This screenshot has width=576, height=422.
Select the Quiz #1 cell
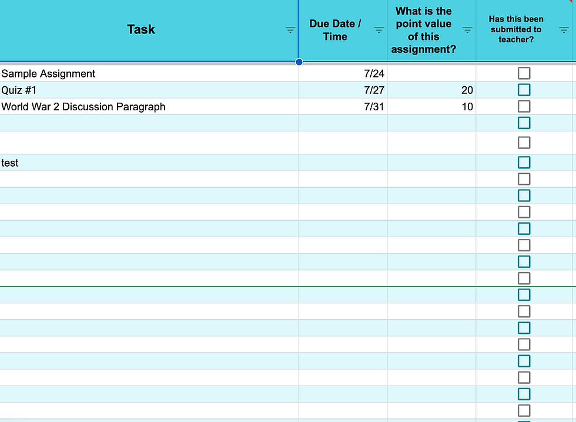click(x=149, y=90)
